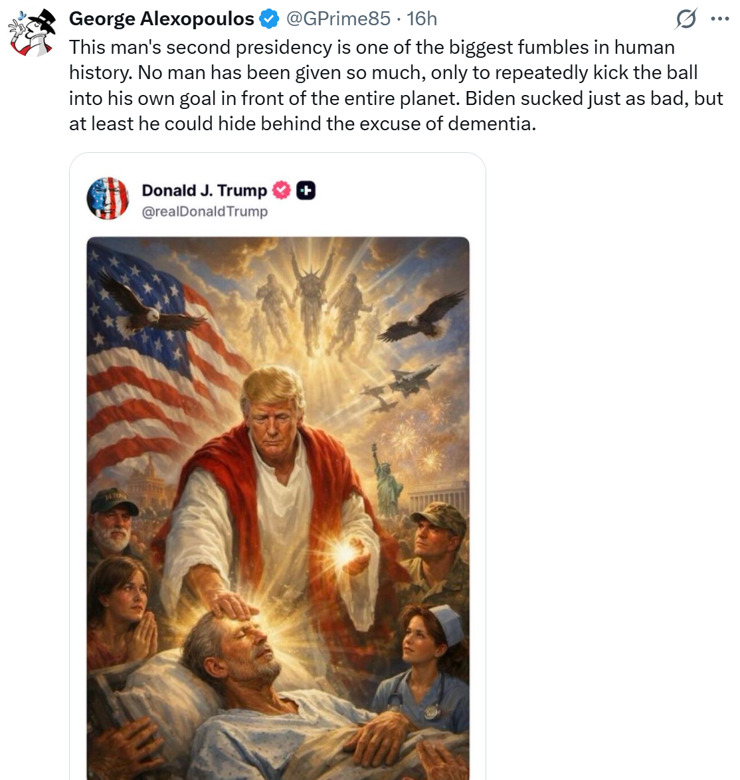
Task: Click the flag-face avatar in the quoted post
Action: point(108,199)
